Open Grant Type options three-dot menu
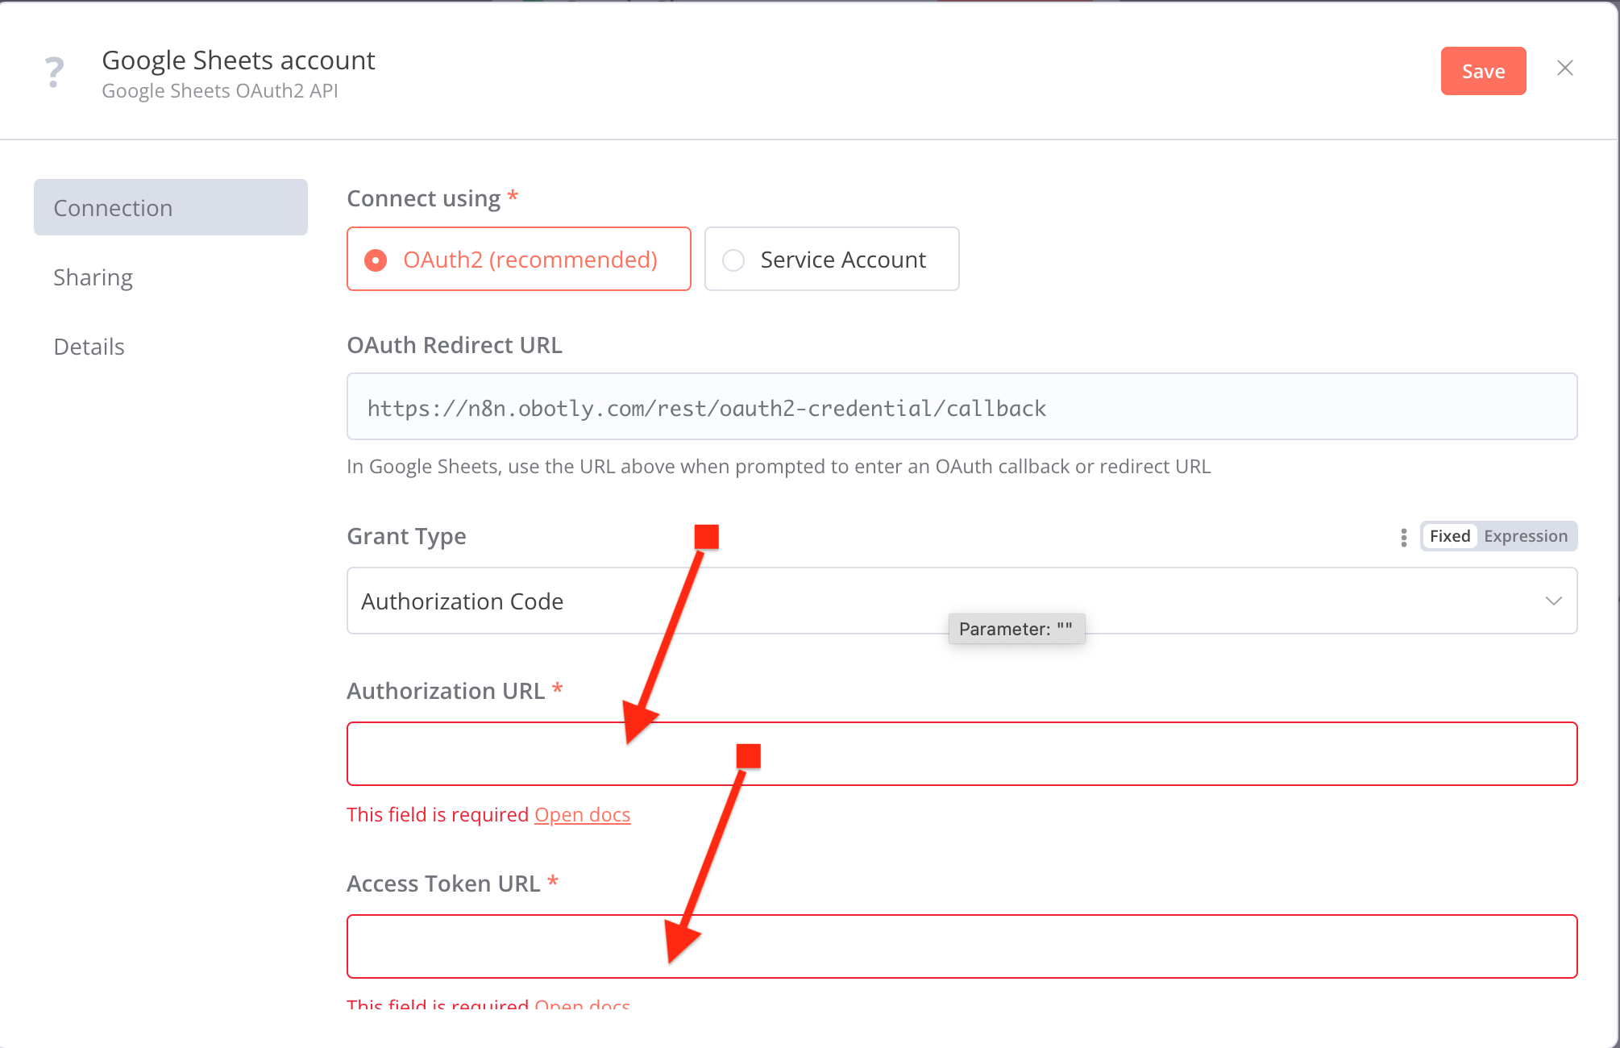This screenshot has width=1620, height=1048. click(x=1403, y=537)
